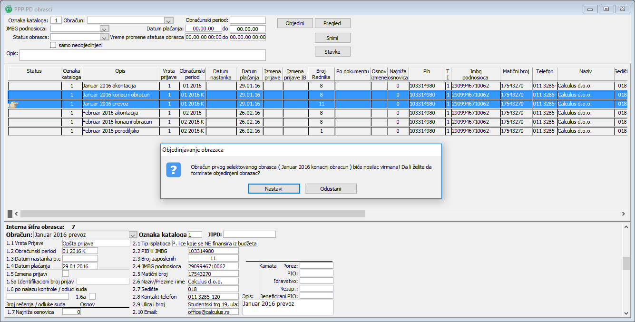Expand the JMBG podnosioca dropdown
Viewport: 635px width, 322px height.
[x=105, y=29]
